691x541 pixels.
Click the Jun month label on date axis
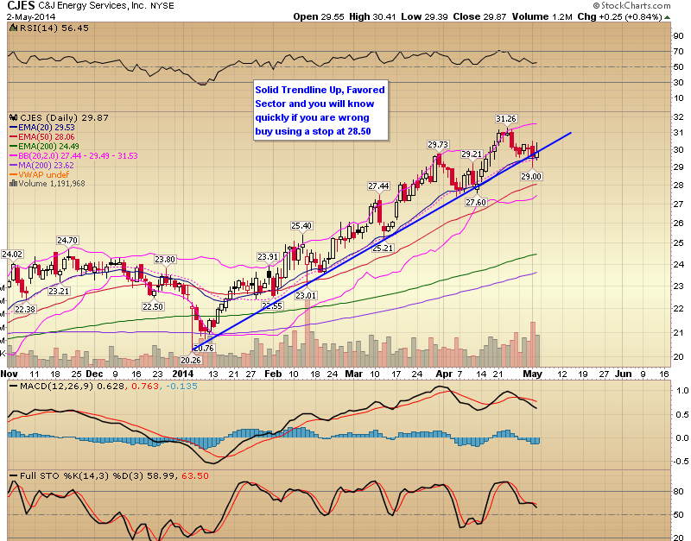tap(623, 374)
